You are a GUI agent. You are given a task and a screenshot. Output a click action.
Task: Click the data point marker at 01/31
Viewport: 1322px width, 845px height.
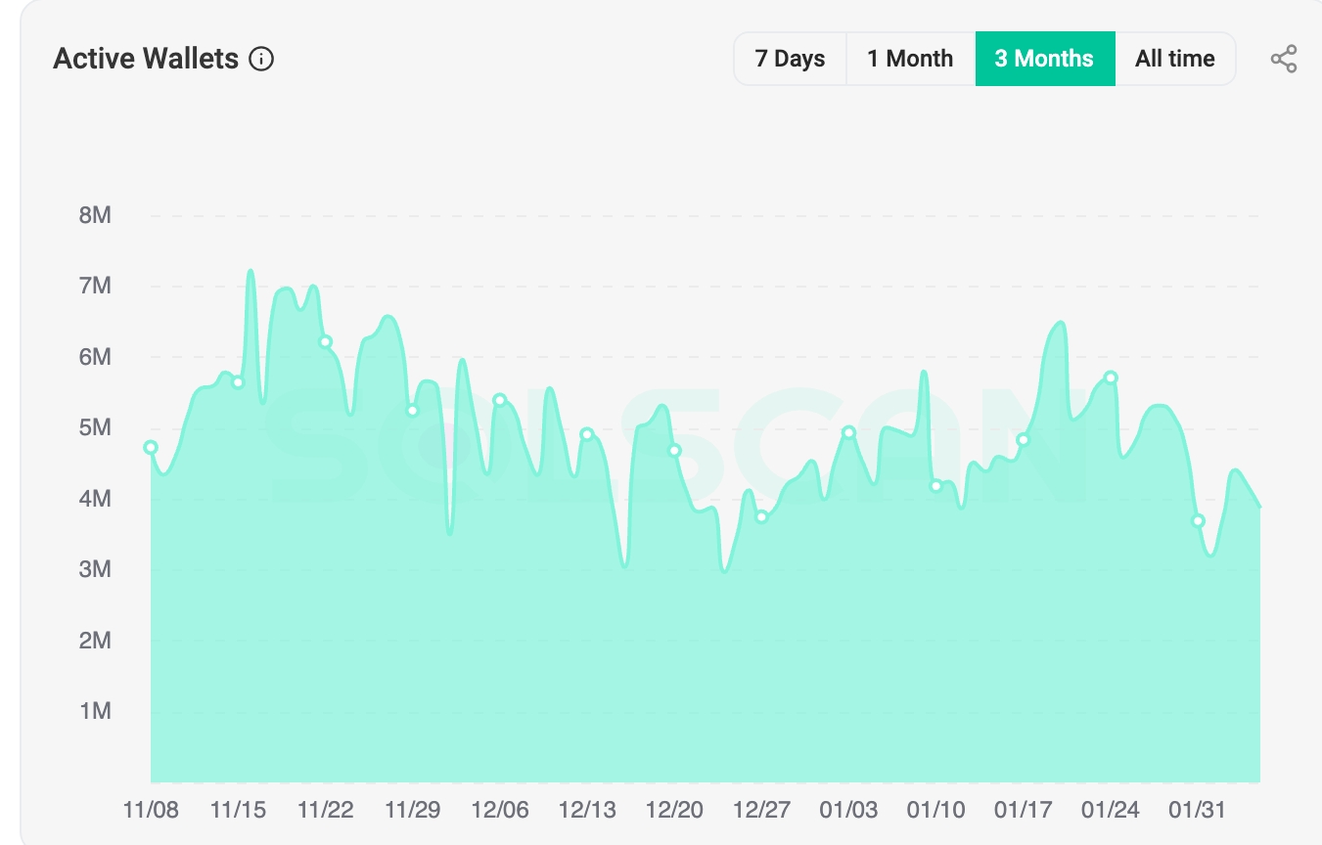(x=1198, y=520)
